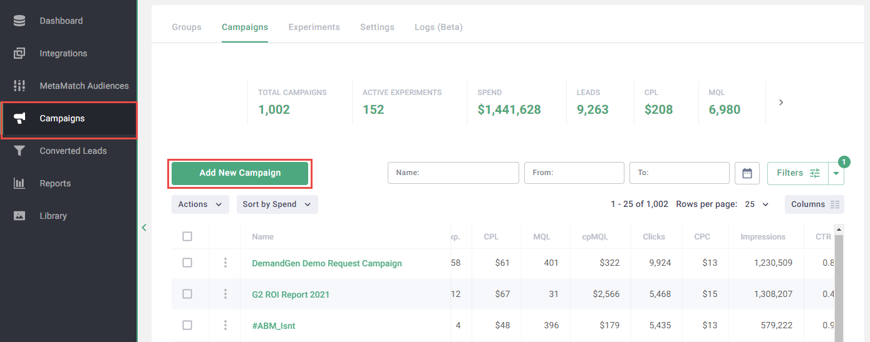Open the calendar date picker icon
Image resolution: width=870 pixels, height=342 pixels.
tap(747, 173)
